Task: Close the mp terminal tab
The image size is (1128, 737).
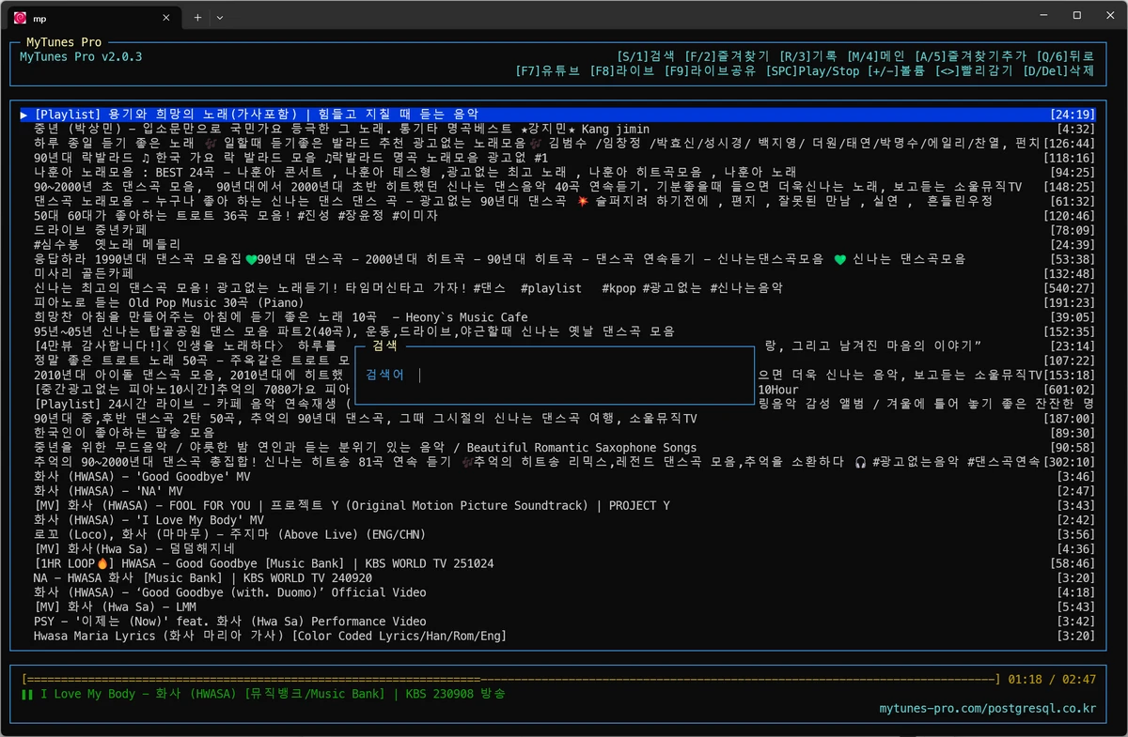Action: 167,17
